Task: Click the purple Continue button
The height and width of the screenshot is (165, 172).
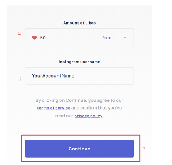Action: 80,149
